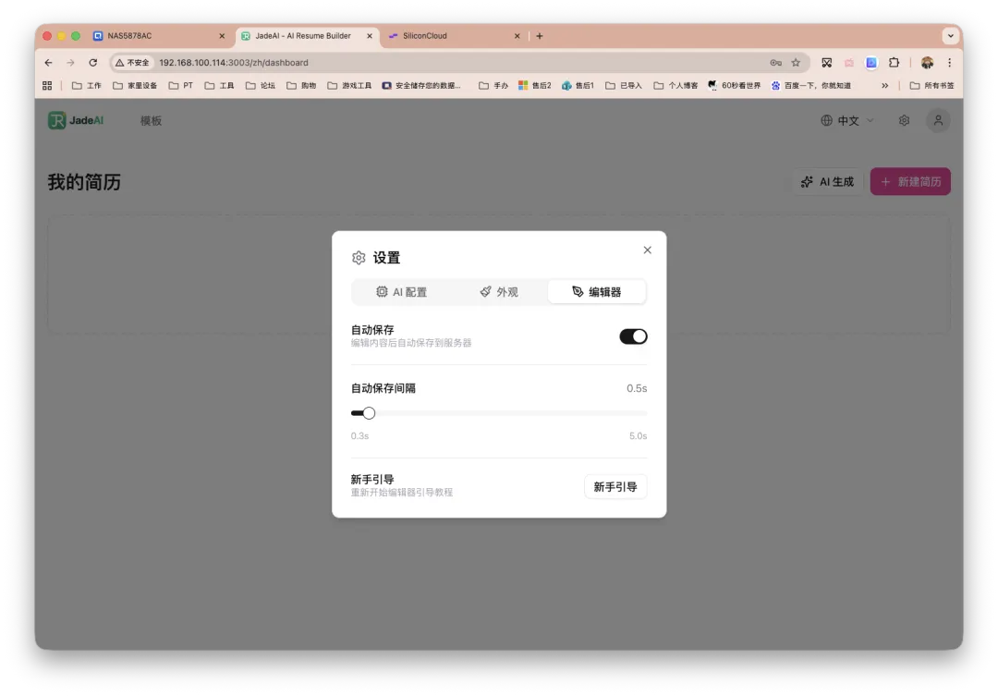Open the 60秒看世界 bookmark

[x=734, y=85]
